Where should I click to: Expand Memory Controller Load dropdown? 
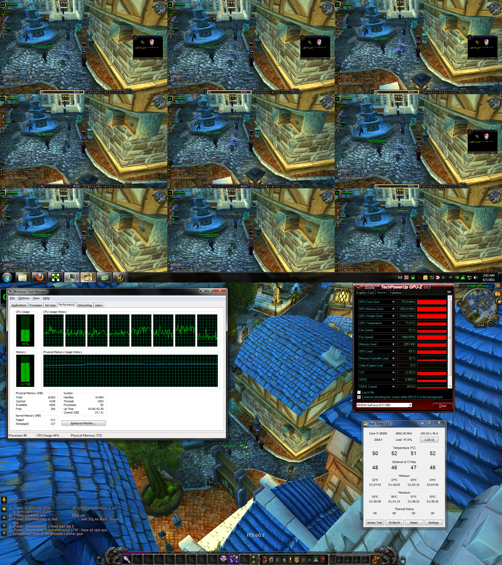[393, 358]
